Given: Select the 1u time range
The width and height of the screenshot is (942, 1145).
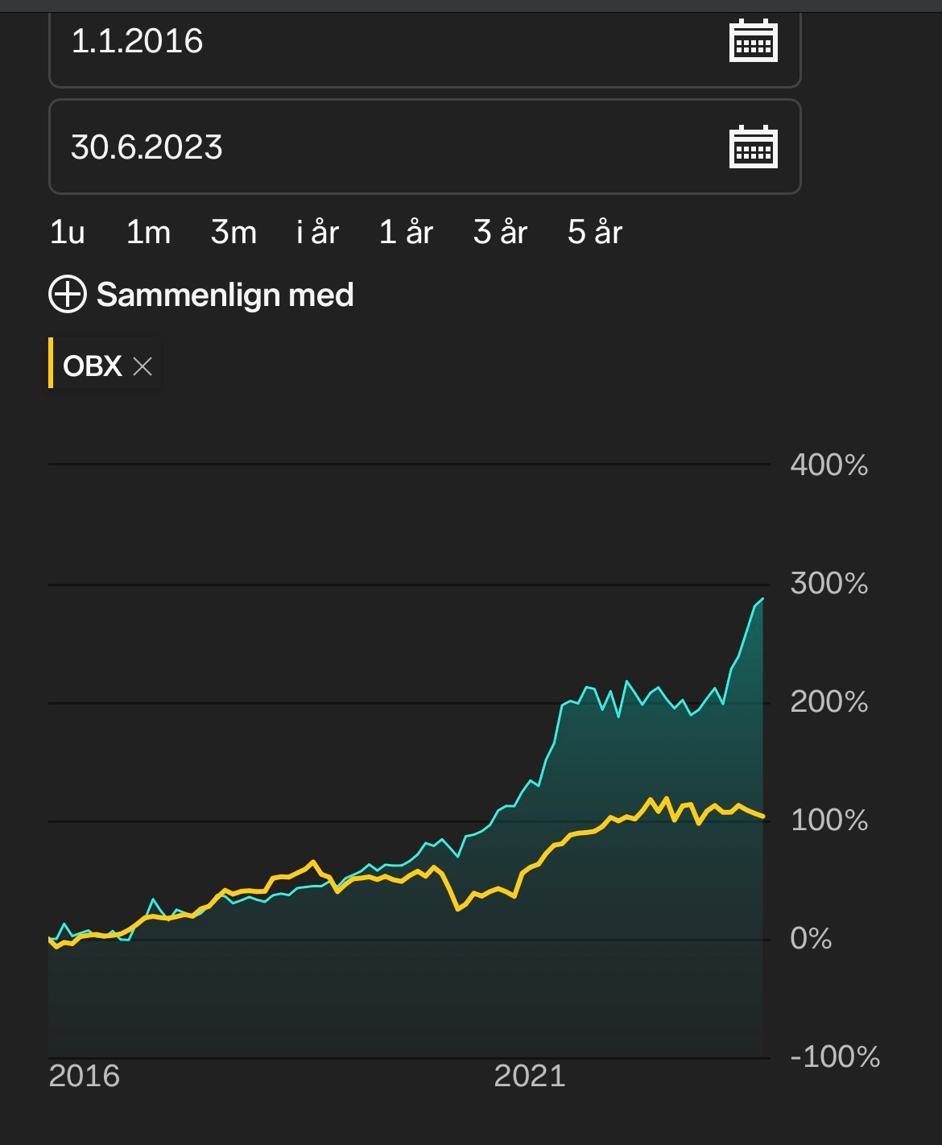Looking at the screenshot, I should coord(68,233).
